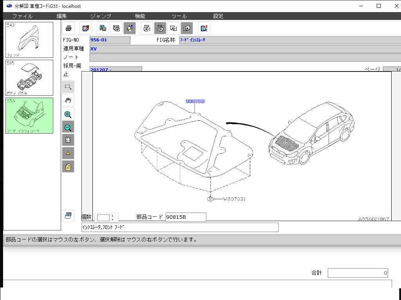The image size is (401, 300).
Task: Click the previous FIG left-arrow icon
Action: point(147,28)
